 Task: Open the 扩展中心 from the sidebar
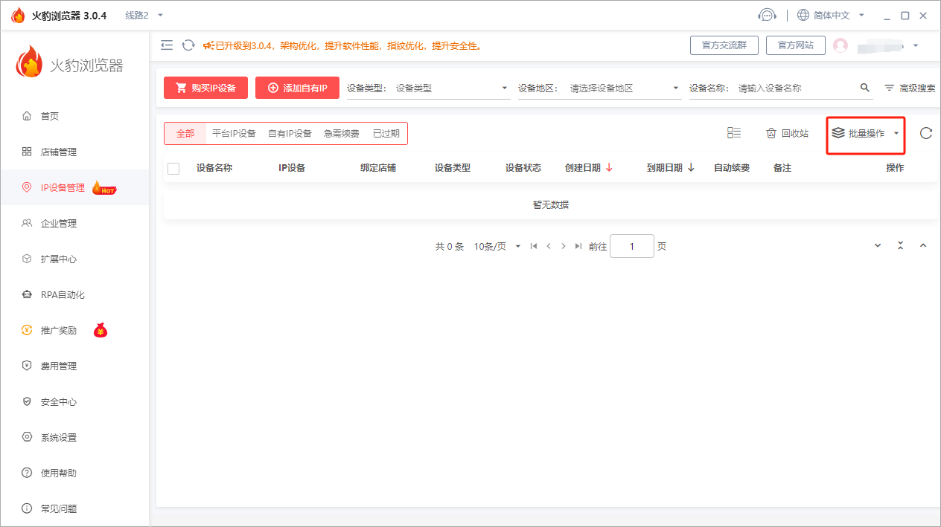coord(60,259)
